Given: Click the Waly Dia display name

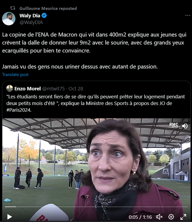Looking at the screenshot, I should [x=30, y=16].
